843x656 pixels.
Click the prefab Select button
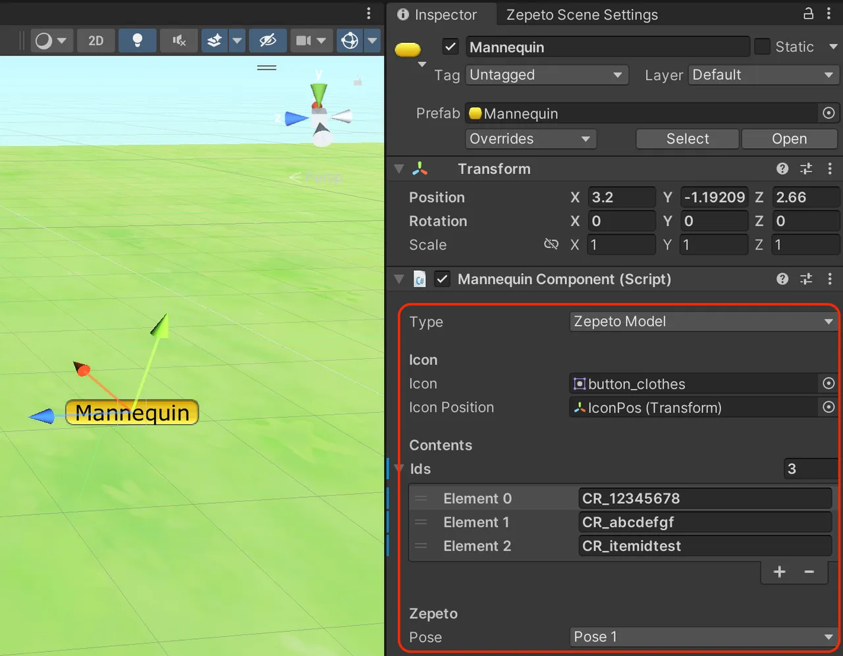click(687, 139)
